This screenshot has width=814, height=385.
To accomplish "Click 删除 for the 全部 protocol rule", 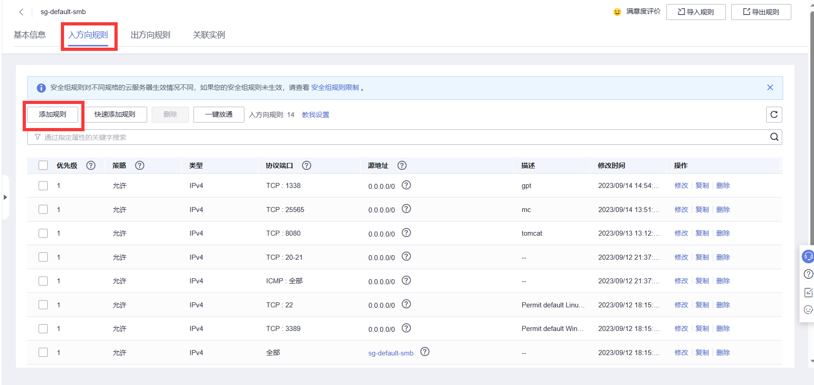I will point(723,352).
